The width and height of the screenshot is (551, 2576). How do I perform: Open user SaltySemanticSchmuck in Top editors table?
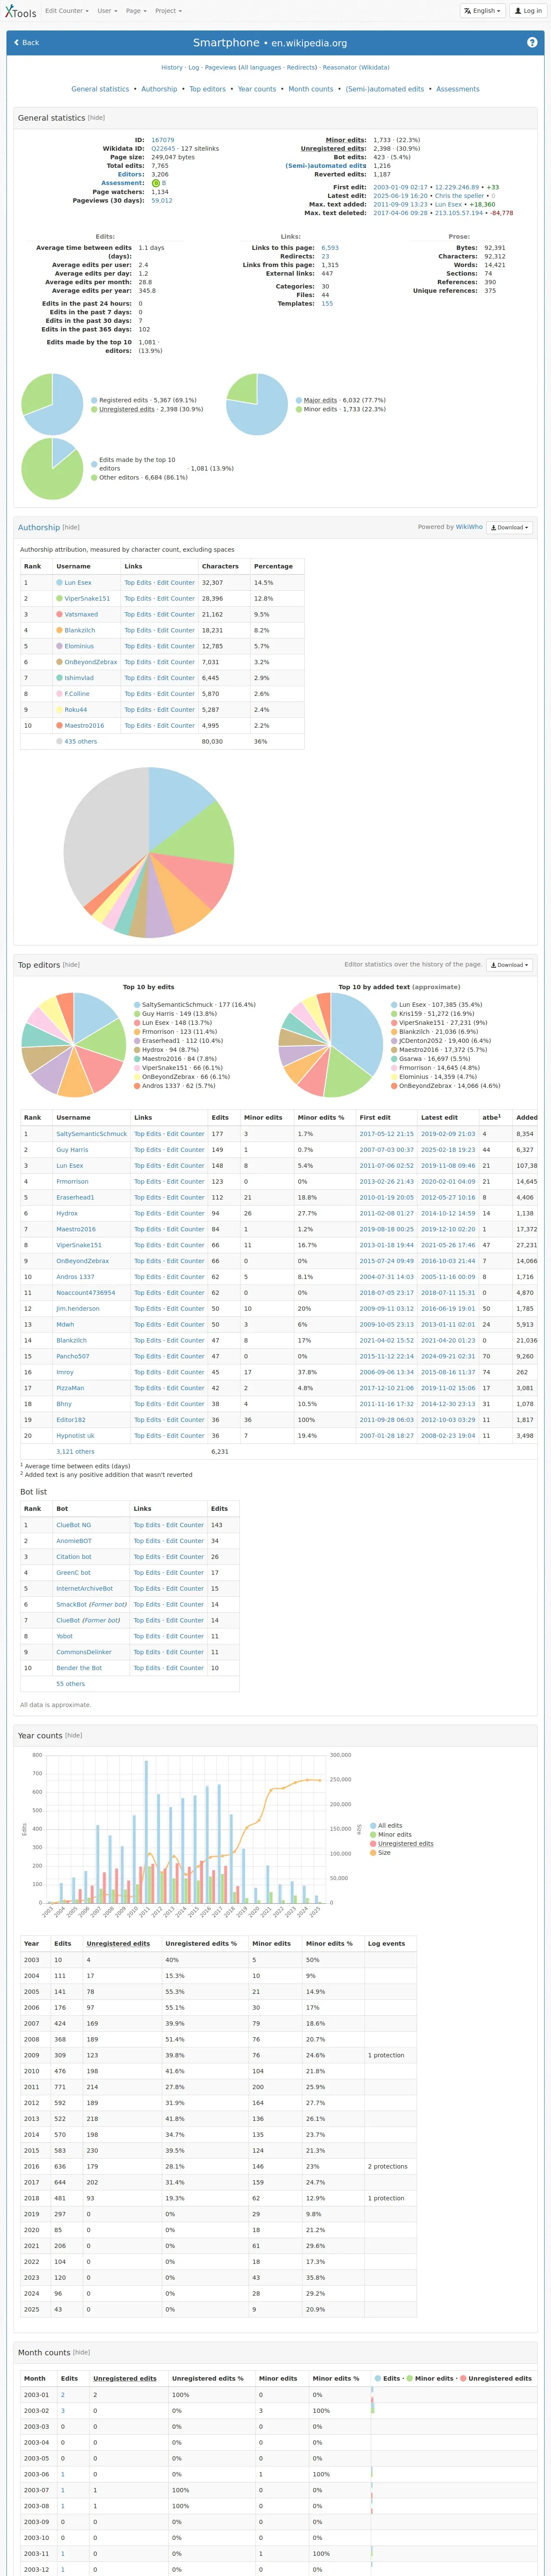[91, 1134]
